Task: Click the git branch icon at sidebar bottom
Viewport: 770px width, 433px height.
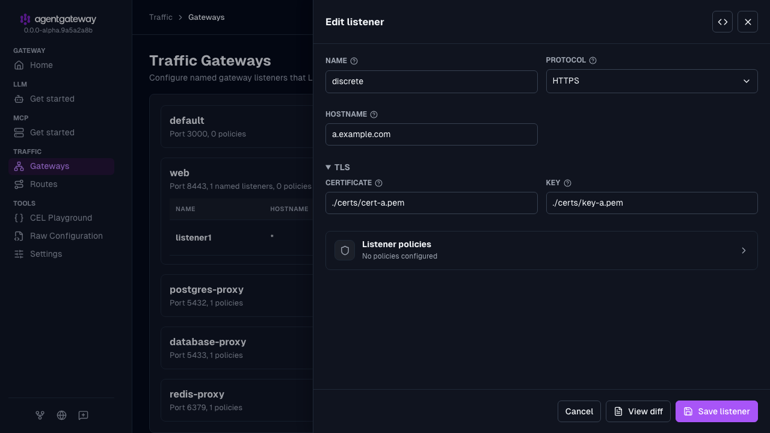Action: (40, 415)
